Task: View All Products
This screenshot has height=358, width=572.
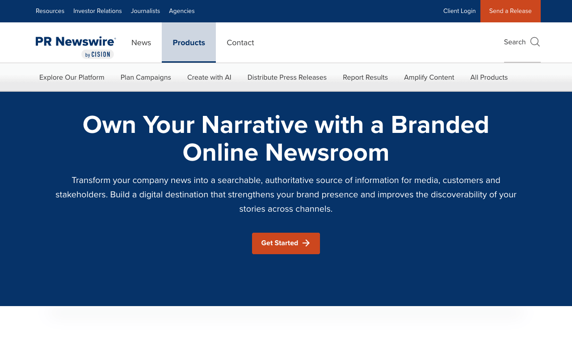Action: click(x=489, y=77)
